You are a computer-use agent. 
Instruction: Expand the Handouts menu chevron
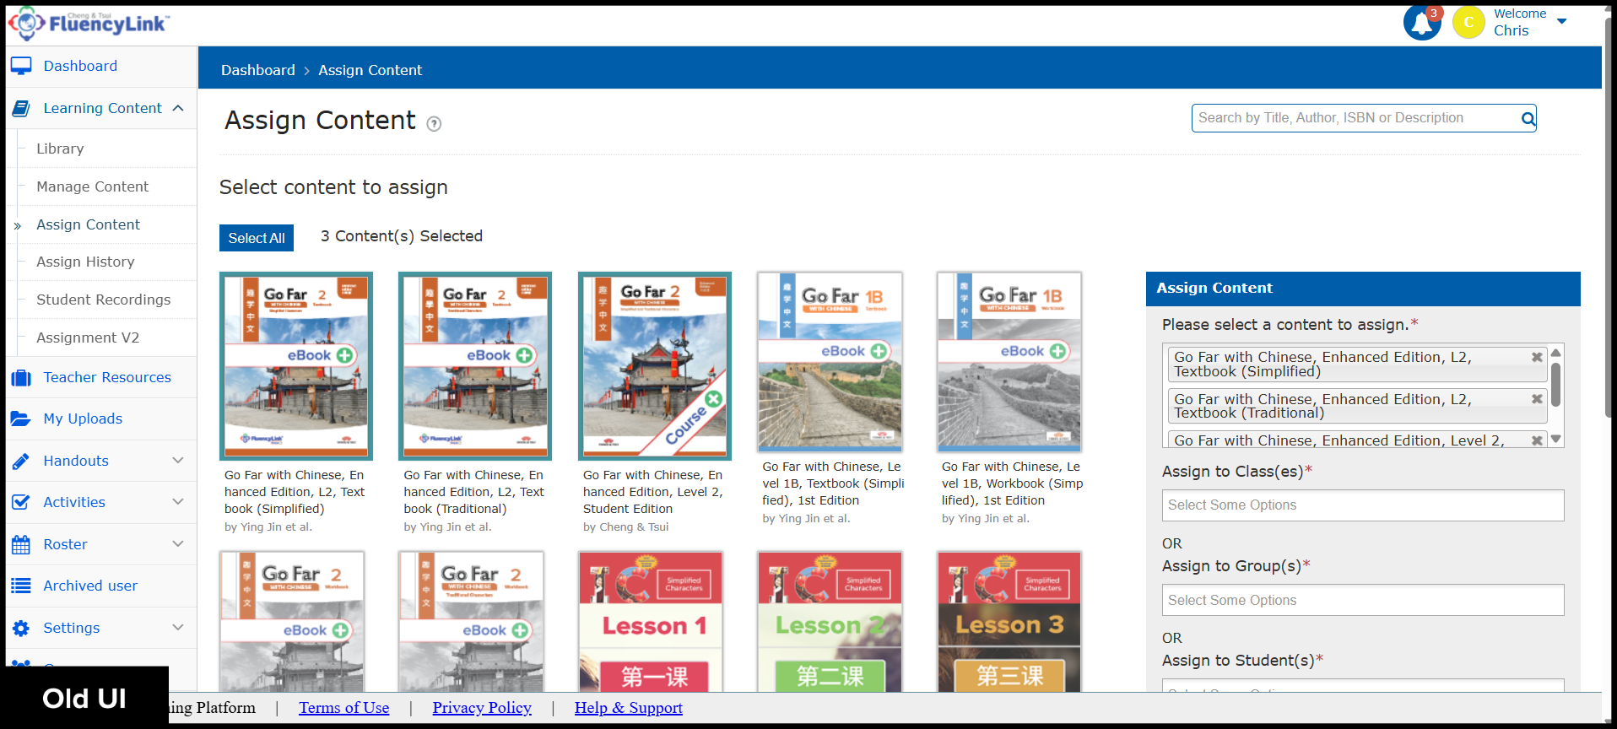(x=178, y=460)
